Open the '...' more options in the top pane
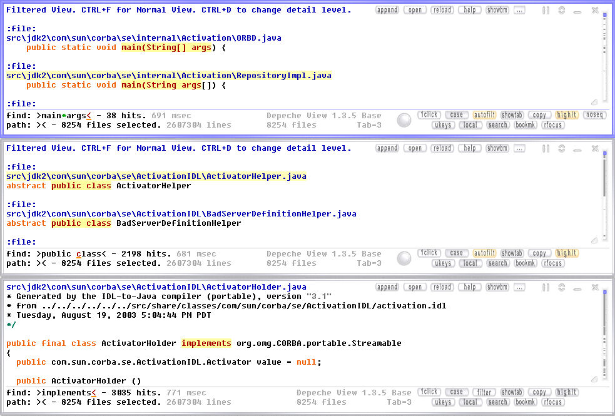 (519, 10)
